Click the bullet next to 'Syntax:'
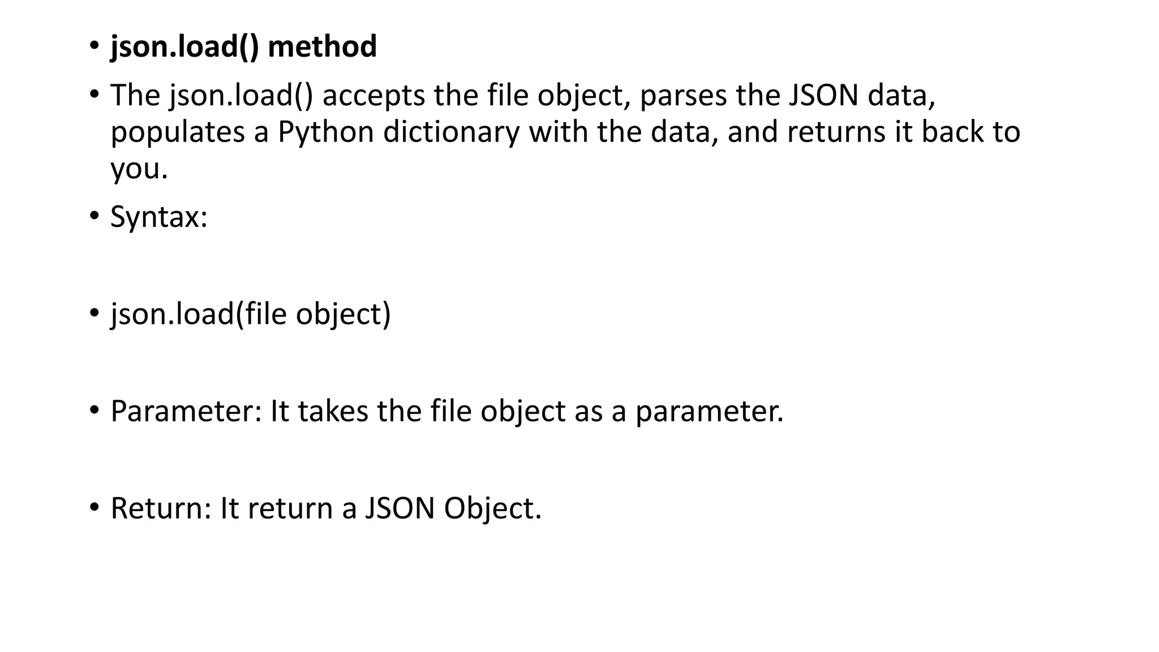1159x652 pixels. (x=94, y=216)
